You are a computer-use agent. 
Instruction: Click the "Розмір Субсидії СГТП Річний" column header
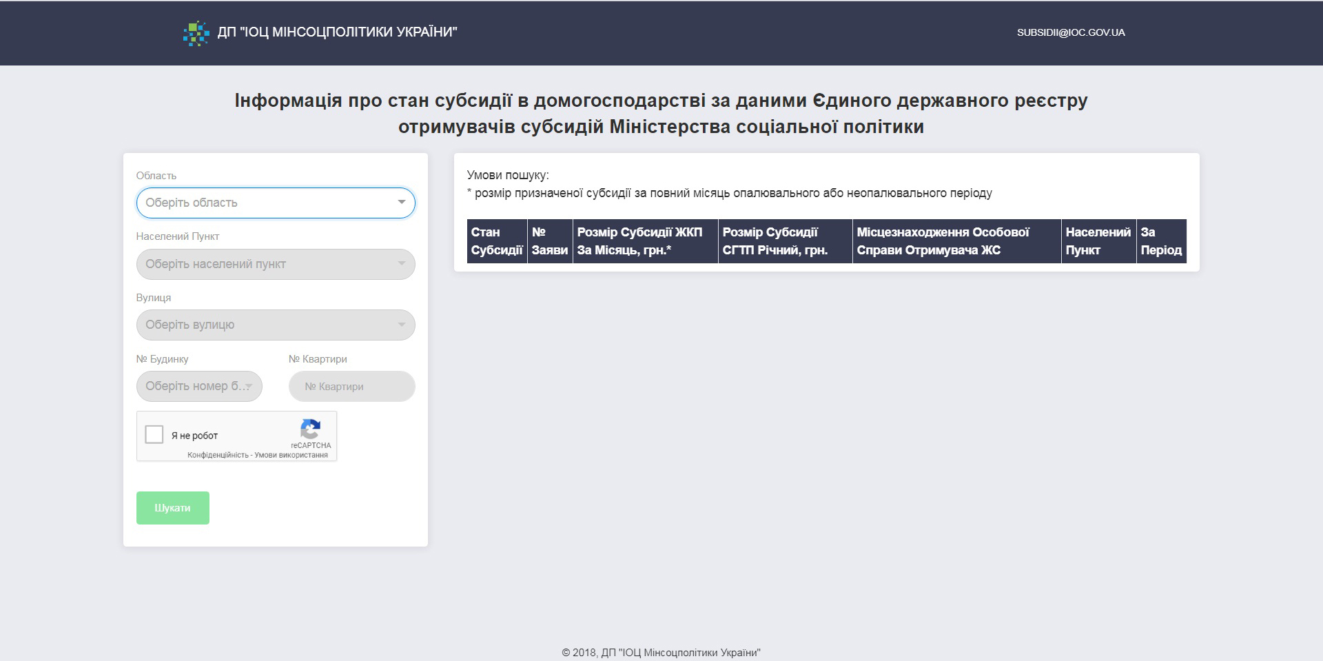[x=785, y=241]
